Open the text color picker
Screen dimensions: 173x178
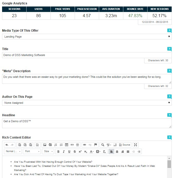(92, 152)
